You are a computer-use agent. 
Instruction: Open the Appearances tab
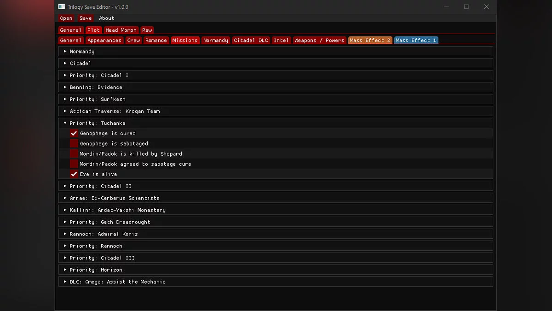[x=104, y=40]
